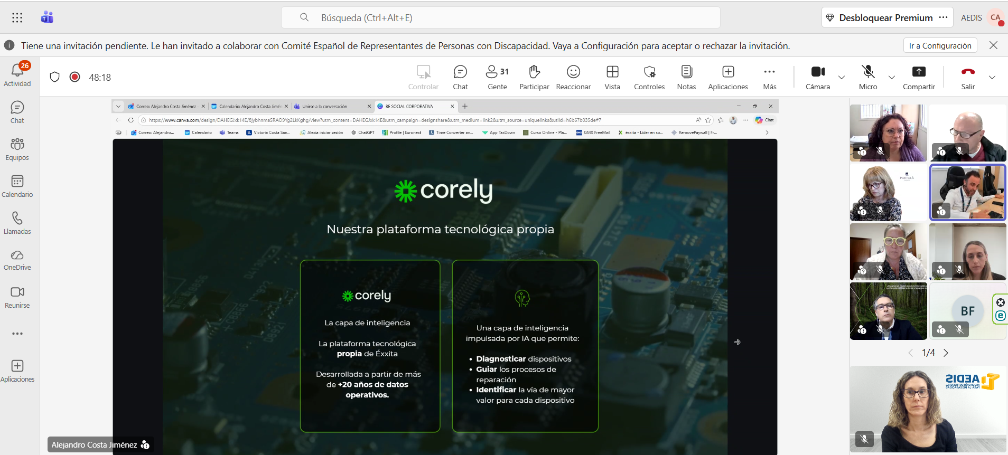Open the Vista layout menu
The image size is (1008, 455).
click(612, 77)
